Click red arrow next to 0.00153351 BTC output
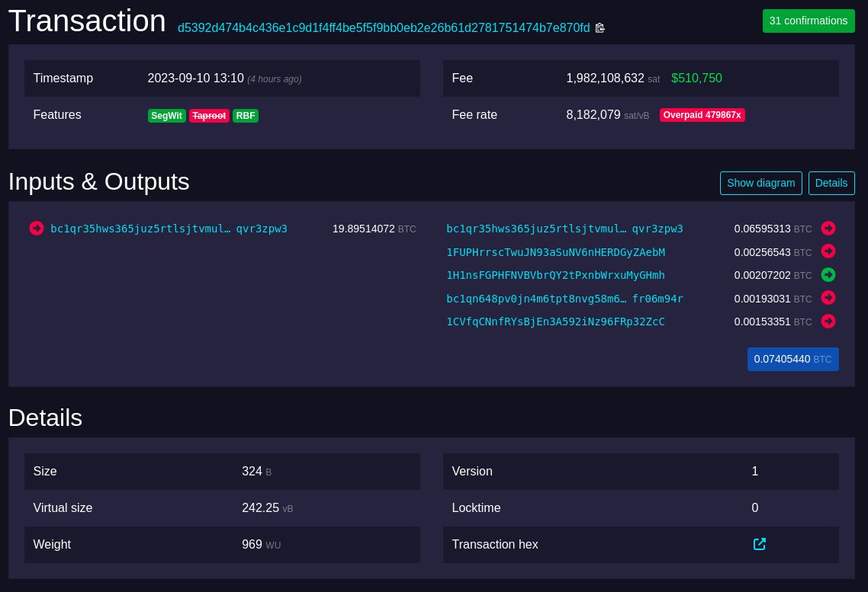The width and height of the screenshot is (868, 592). [x=828, y=322]
